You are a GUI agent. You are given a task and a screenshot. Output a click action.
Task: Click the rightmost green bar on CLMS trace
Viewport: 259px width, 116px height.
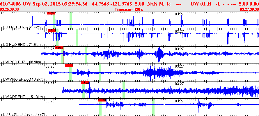click(x=153, y=107)
